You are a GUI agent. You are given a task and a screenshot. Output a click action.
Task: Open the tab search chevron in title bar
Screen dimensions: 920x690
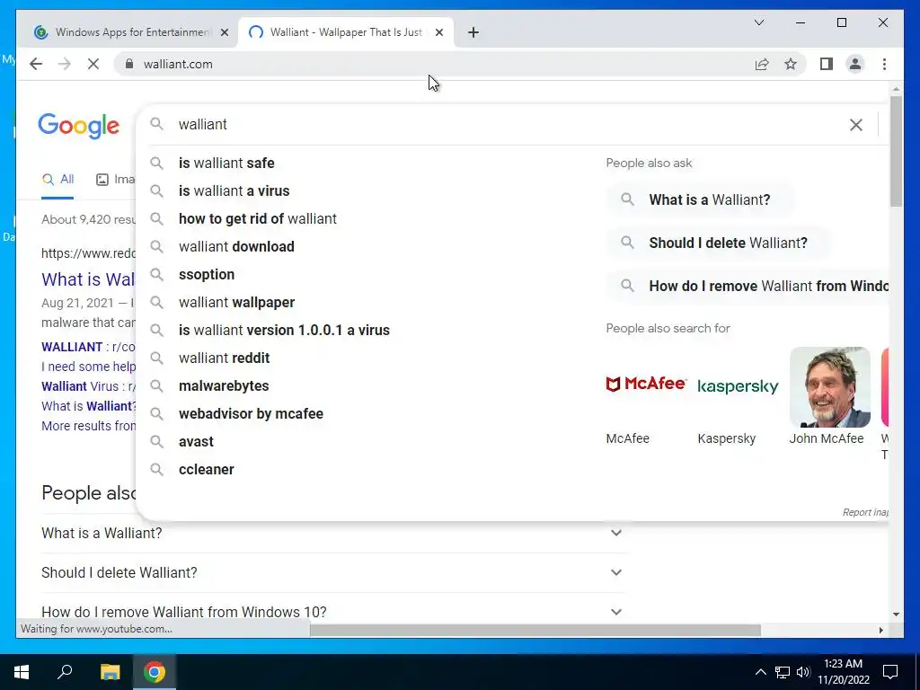click(x=759, y=22)
